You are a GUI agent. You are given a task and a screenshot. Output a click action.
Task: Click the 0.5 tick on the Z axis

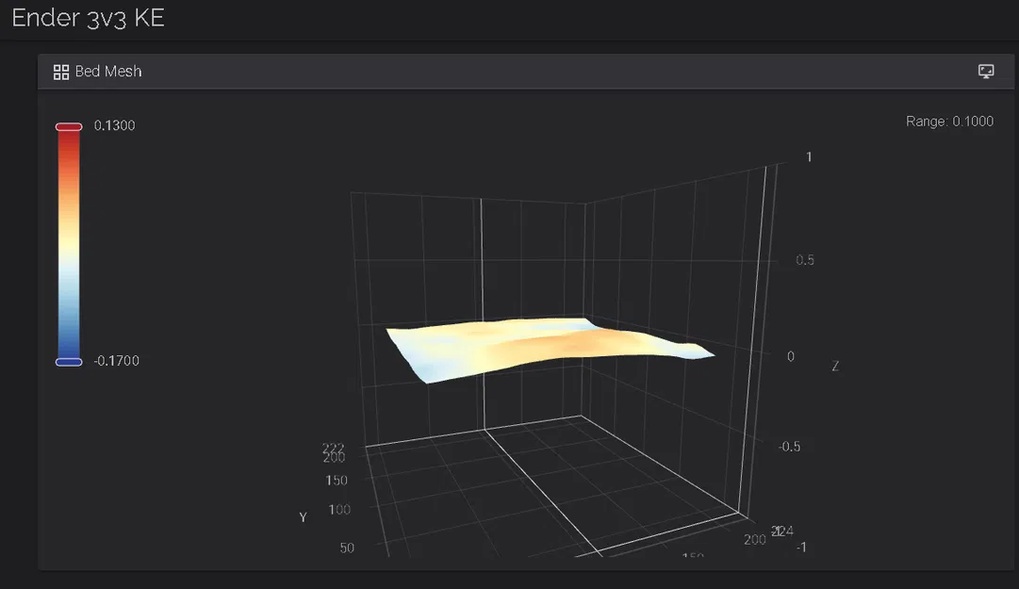(x=805, y=259)
